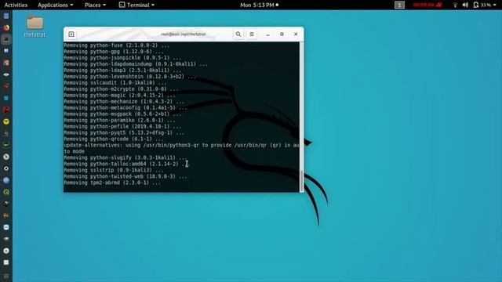The width and height of the screenshot is (502, 282).
Task: Click the Wi-Fi status icon in the top bar
Action: tap(455, 5)
